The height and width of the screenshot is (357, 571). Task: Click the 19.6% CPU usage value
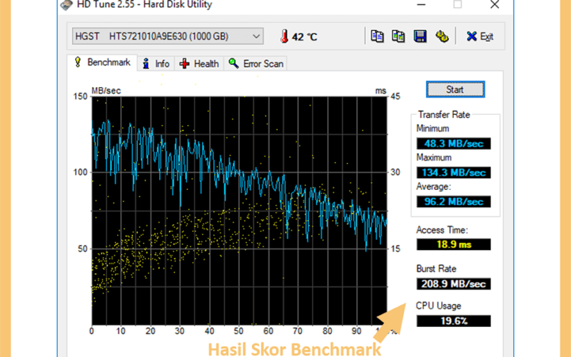[453, 321]
